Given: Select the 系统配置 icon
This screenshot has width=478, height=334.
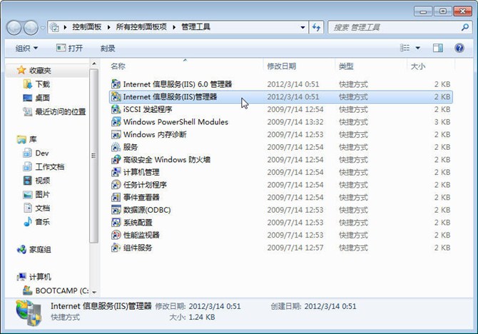Looking at the screenshot, I should 116,223.
